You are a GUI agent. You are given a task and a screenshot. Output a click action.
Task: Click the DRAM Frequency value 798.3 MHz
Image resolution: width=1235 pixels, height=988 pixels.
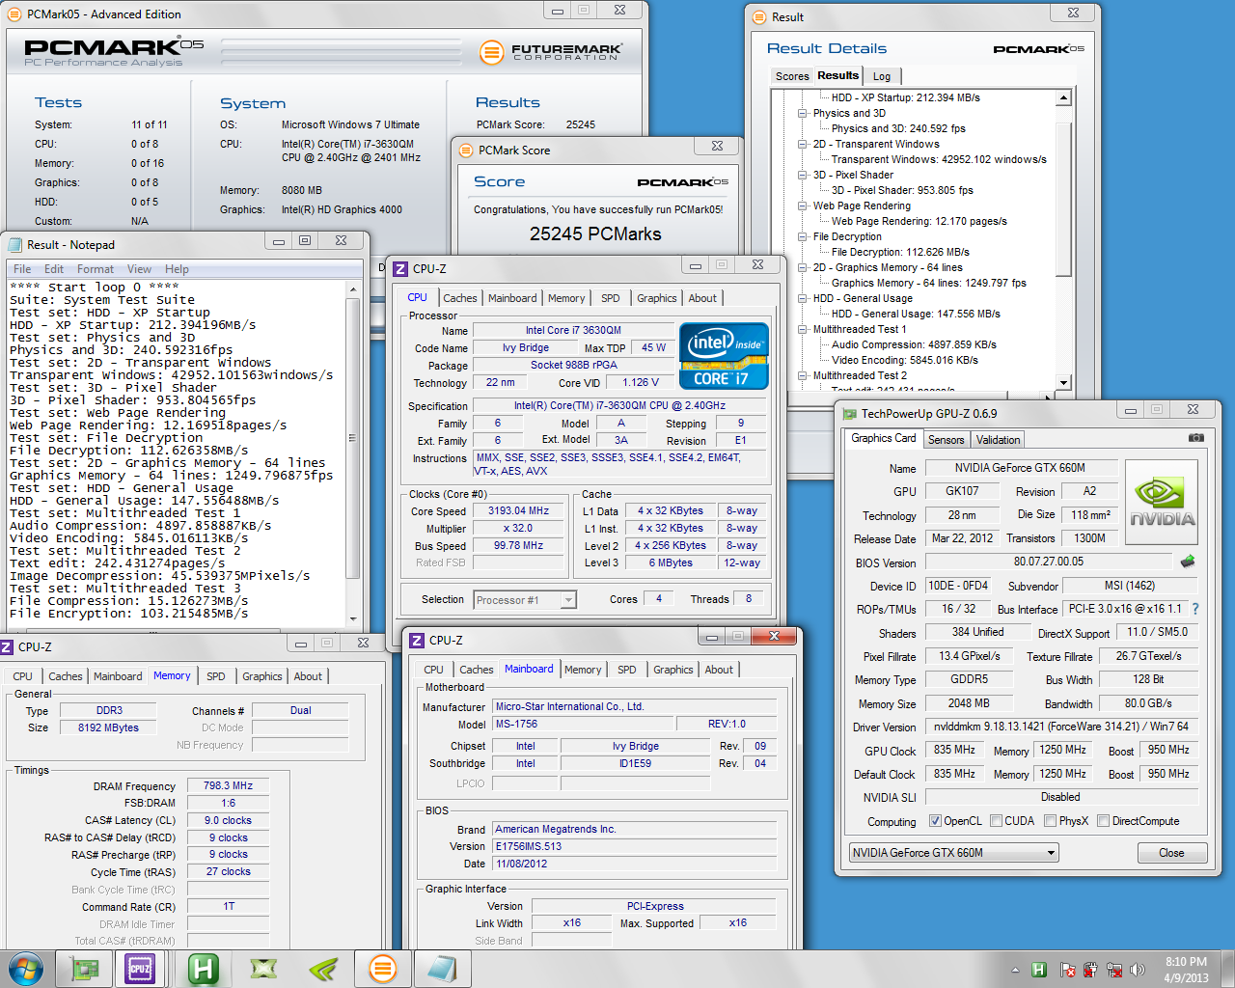click(228, 786)
